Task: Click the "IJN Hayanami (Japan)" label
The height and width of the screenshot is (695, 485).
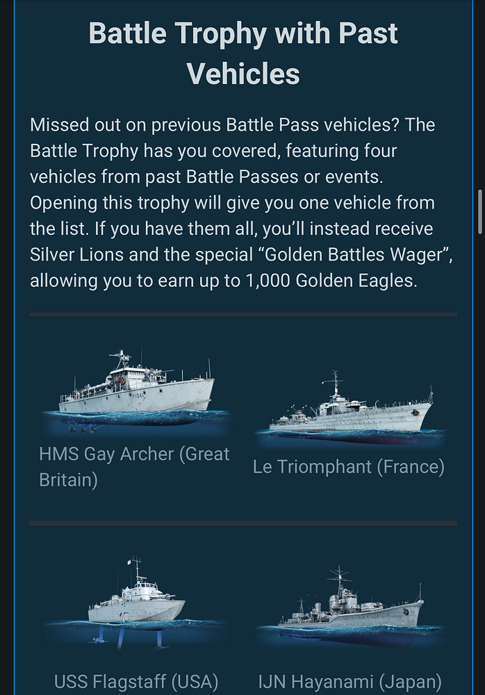Action: coord(349,681)
